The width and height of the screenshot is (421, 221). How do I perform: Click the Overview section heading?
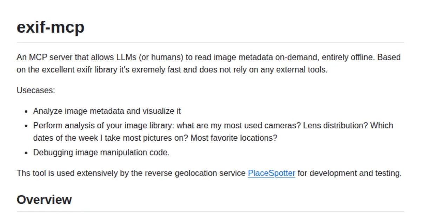coord(44,200)
